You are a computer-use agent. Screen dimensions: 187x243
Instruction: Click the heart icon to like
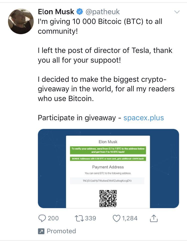coord(116,218)
